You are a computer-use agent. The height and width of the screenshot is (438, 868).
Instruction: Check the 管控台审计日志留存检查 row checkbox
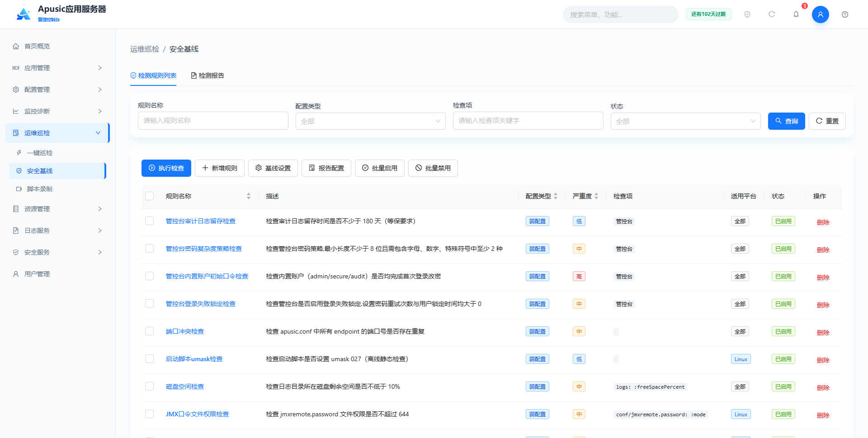point(150,221)
